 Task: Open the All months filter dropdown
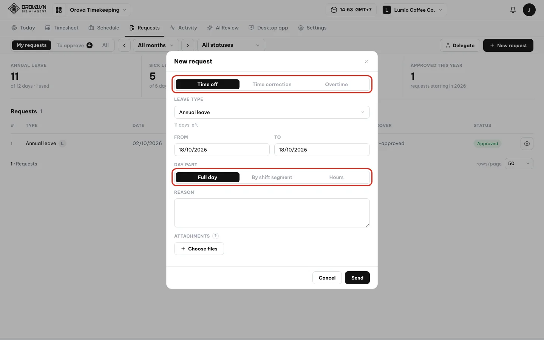click(x=156, y=45)
